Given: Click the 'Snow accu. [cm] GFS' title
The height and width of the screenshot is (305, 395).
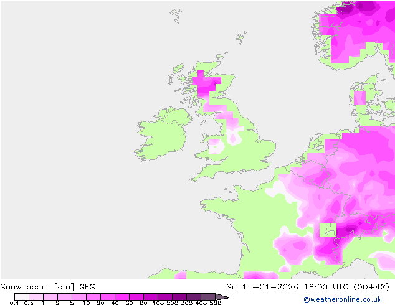Looking at the screenshot, I should [47, 287].
